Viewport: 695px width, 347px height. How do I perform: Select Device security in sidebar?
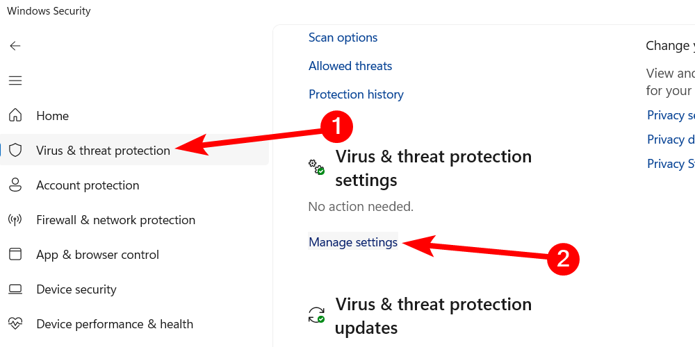click(x=76, y=289)
